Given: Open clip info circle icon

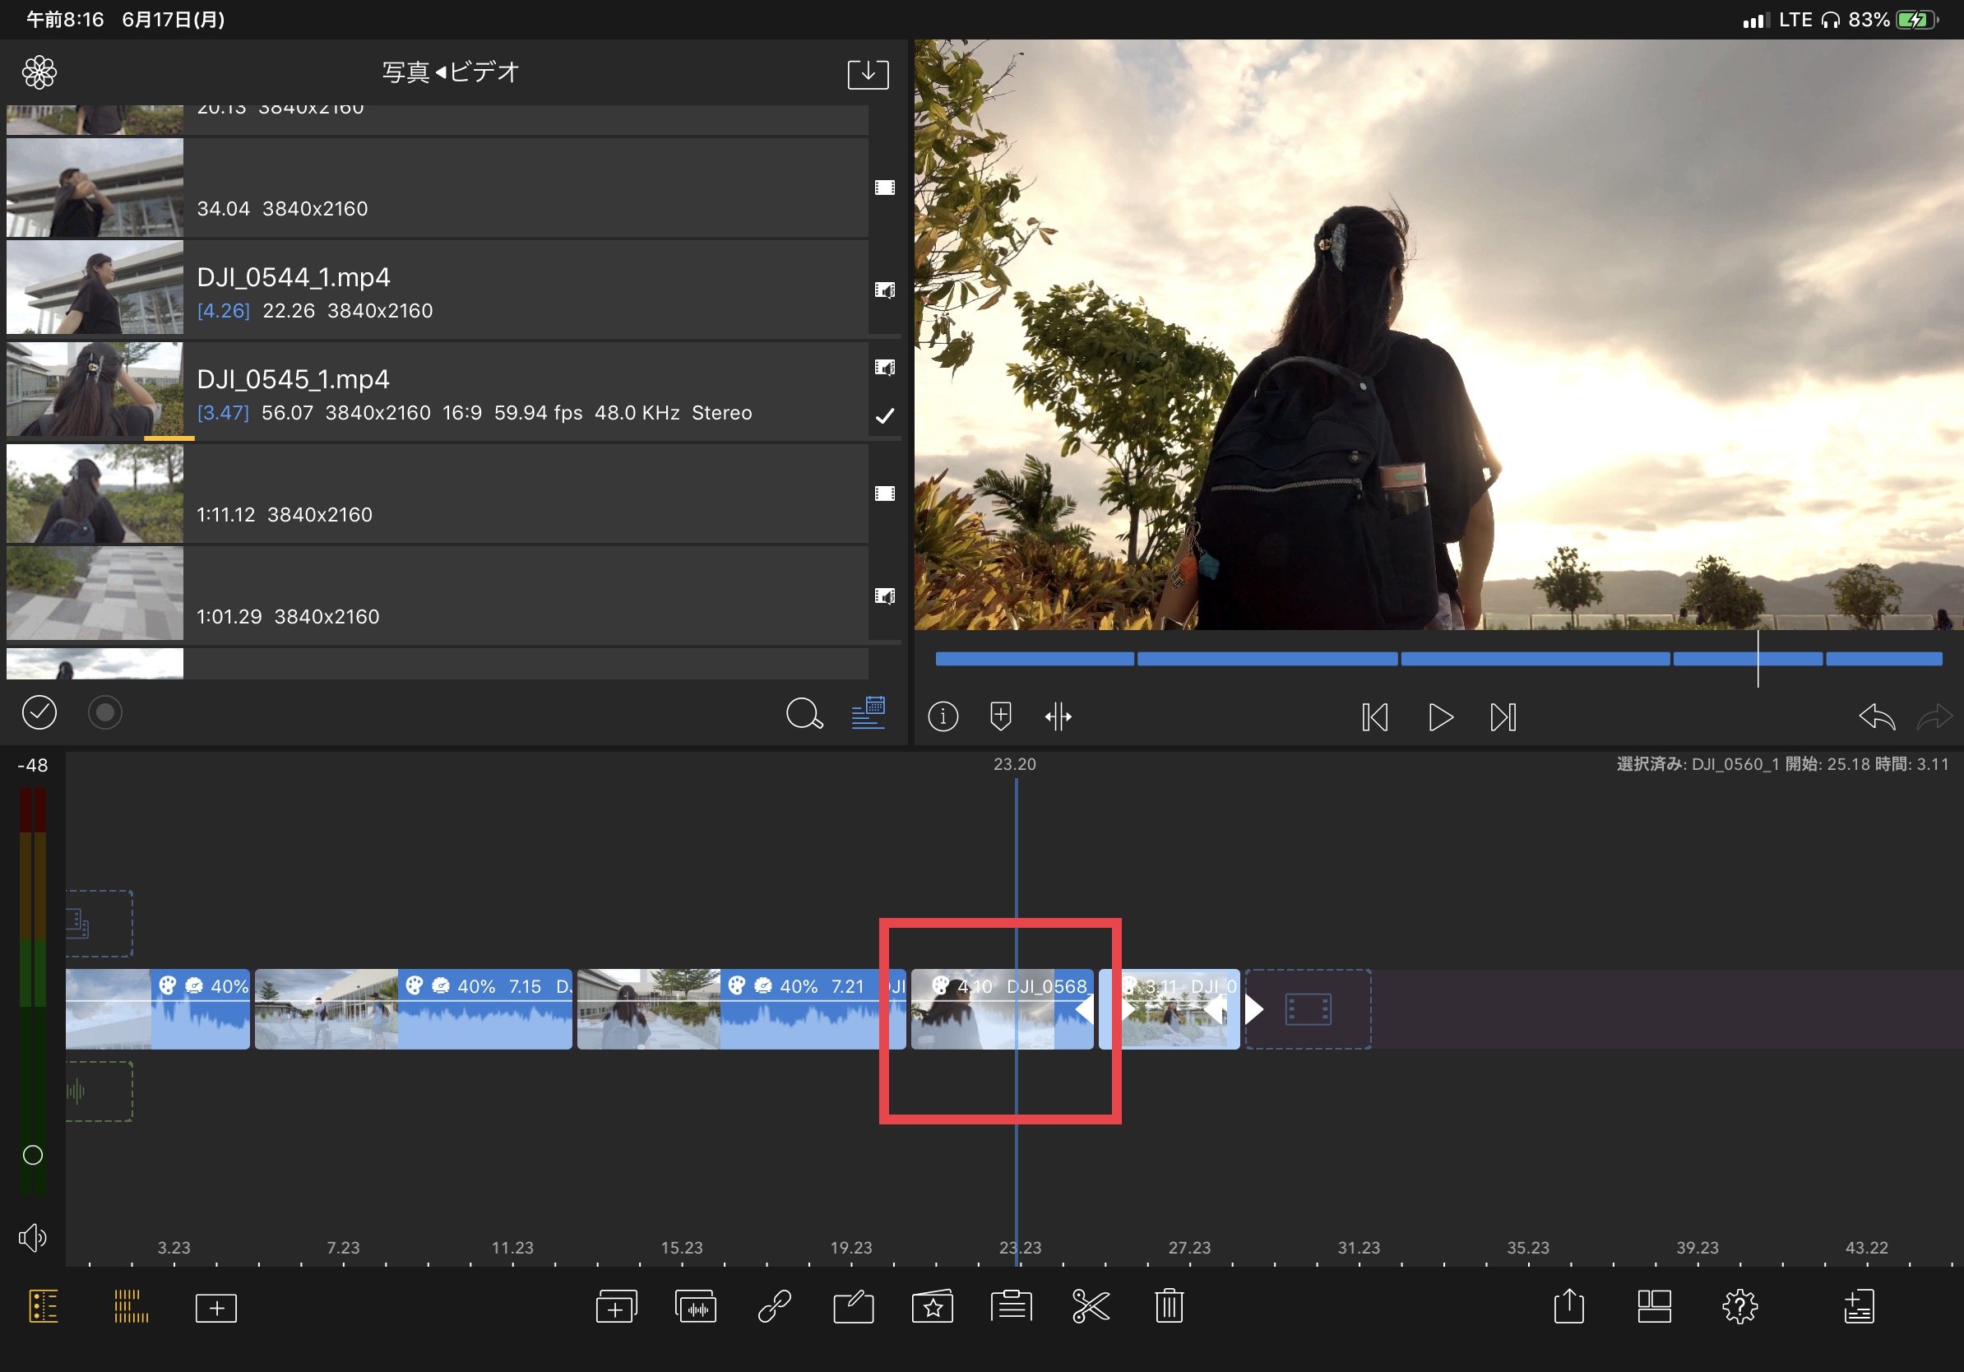Looking at the screenshot, I should pyautogui.click(x=943, y=716).
